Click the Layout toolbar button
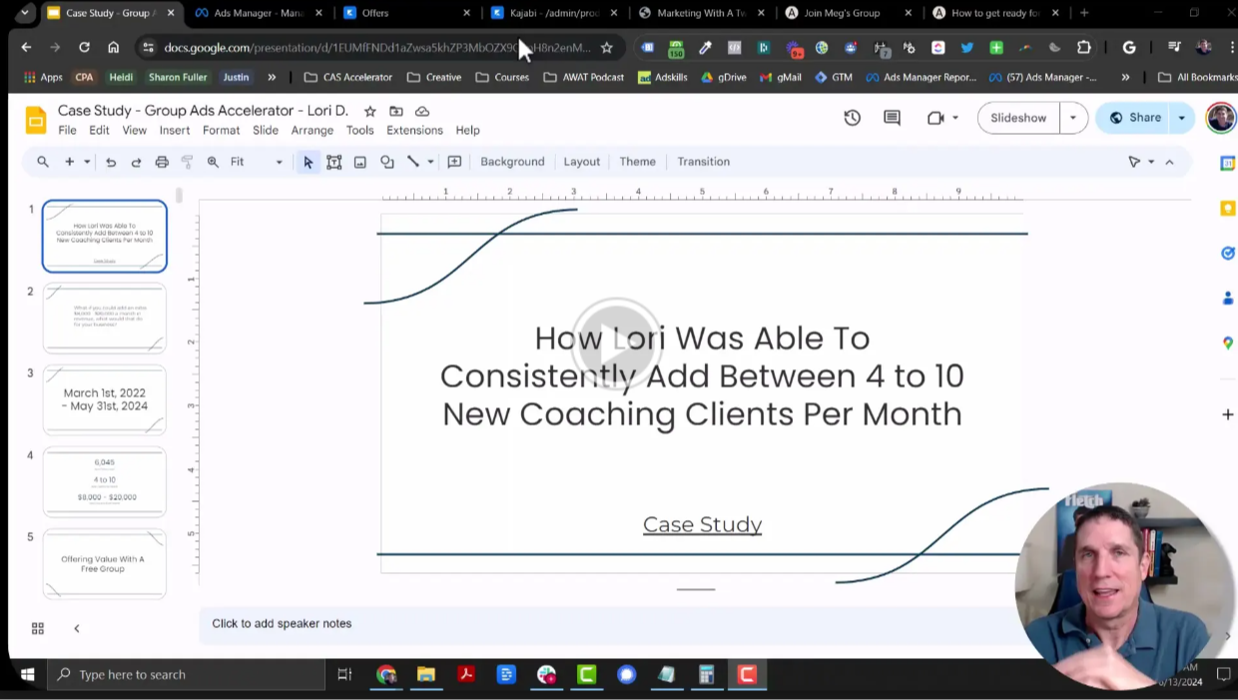Image resolution: width=1238 pixels, height=700 pixels. (x=582, y=162)
